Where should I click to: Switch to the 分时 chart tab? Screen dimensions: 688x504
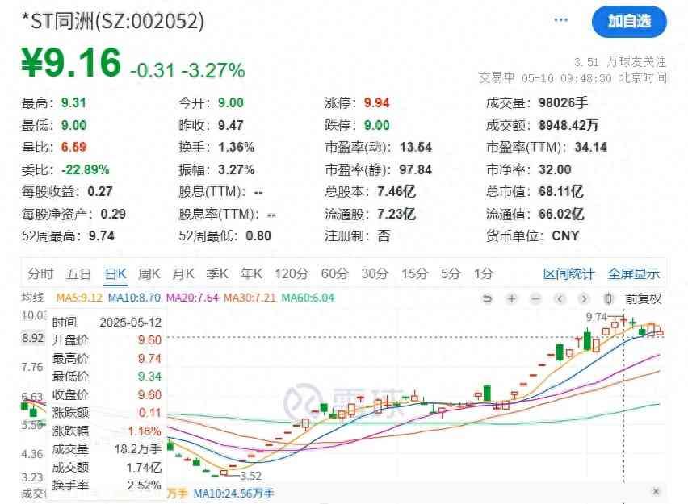tap(40, 273)
